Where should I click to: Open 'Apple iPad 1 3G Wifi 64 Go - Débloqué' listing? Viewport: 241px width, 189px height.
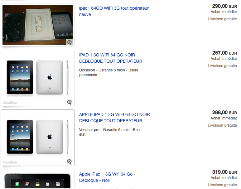click(x=107, y=177)
